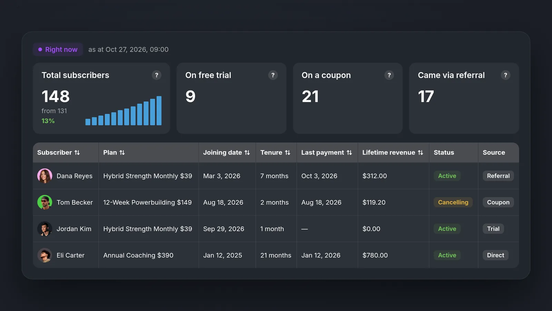Click the Coupon source tag
Viewport: 552px width, 311px height.
click(498, 202)
